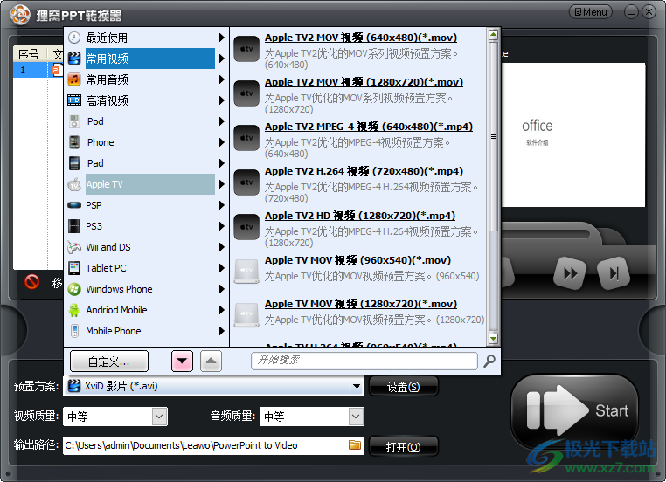Click the common audio music note icon
The image size is (666, 482).
tap(74, 79)
